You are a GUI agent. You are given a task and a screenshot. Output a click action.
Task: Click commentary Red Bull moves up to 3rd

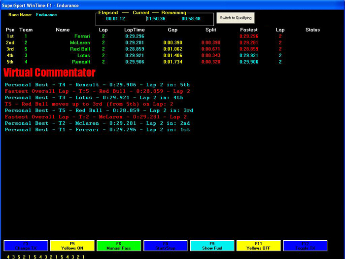pos(89,104)
